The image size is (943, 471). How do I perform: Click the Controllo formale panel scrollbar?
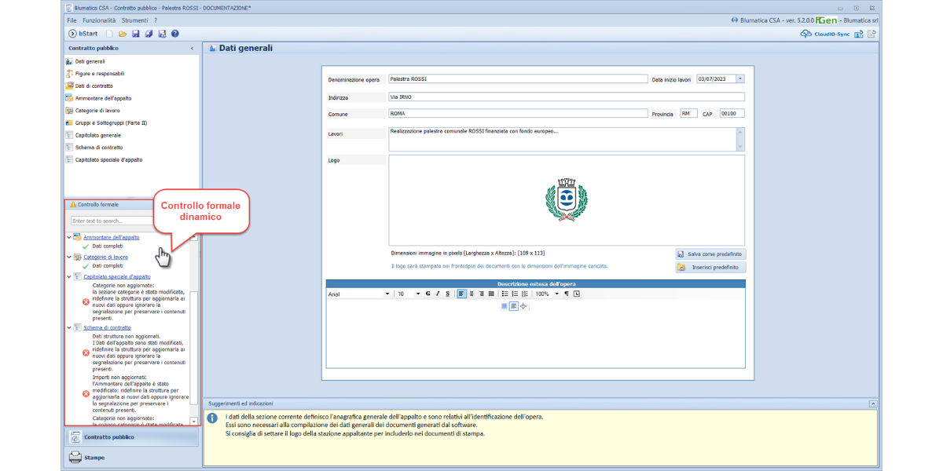pyautogui.click(x=195, y=330)
